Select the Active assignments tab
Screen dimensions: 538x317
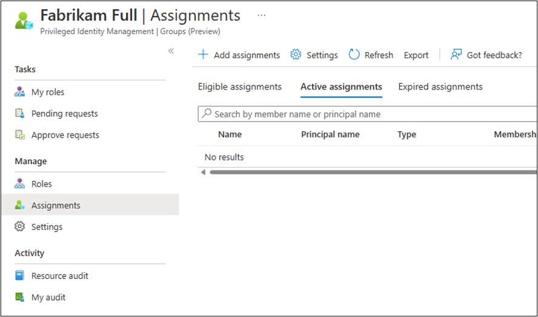341,87
